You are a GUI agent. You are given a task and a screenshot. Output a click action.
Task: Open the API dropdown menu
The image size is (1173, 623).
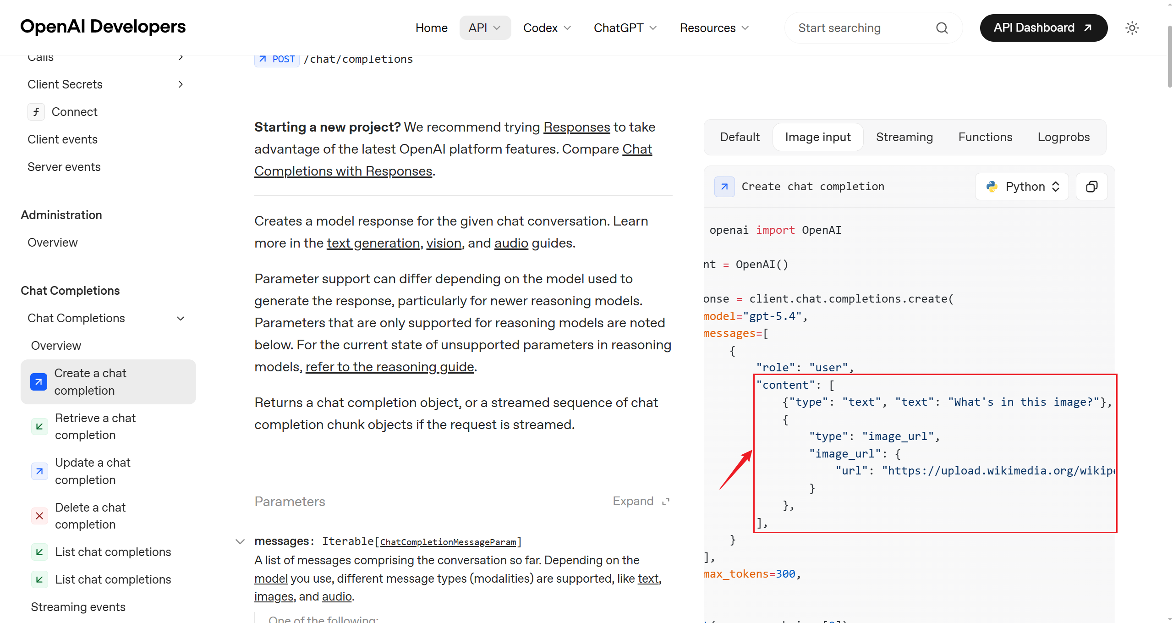click(485, 28)
